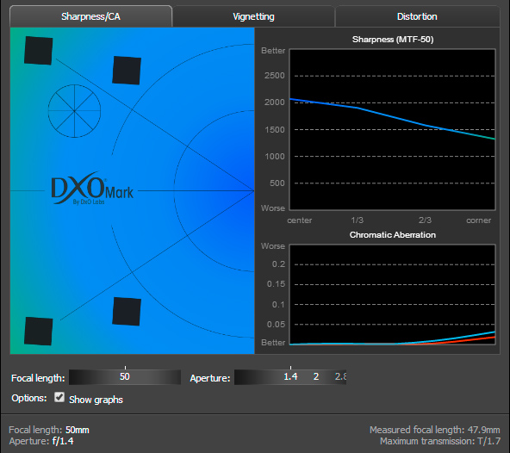Click the lower inner black square marker
510x453 pixels.
tap(127, 311)
